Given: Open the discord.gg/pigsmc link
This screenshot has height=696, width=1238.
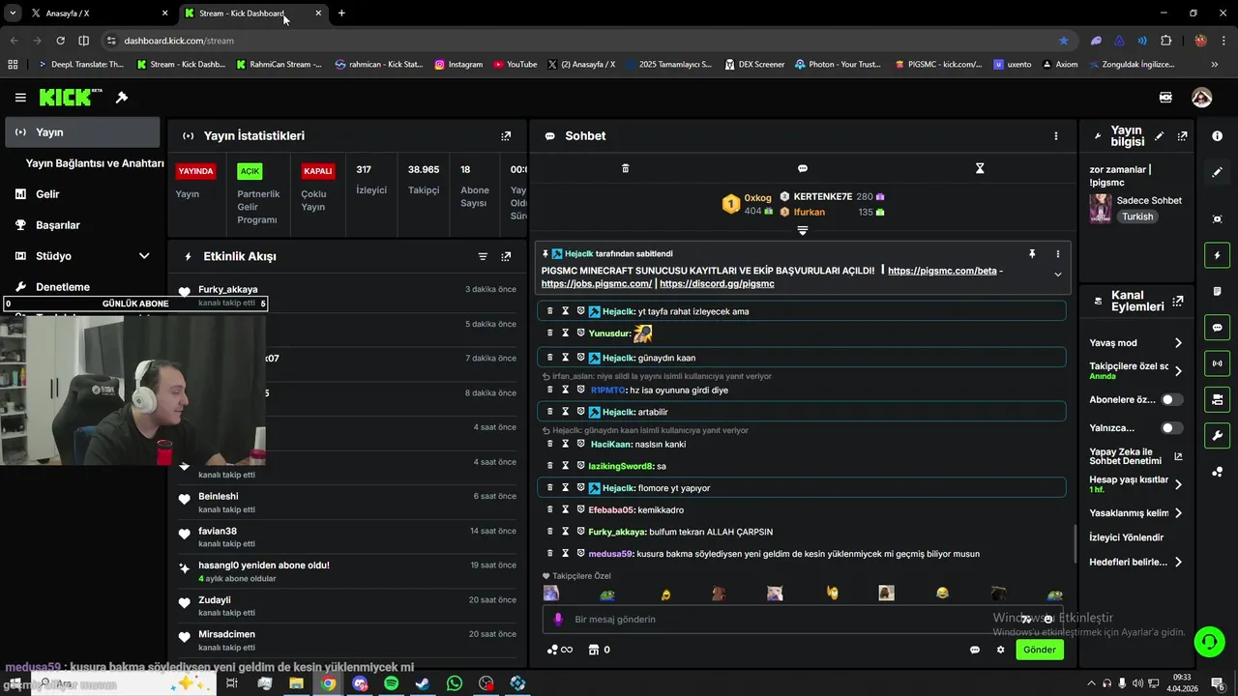Looking at the screenshot, I should pos(717,283).
